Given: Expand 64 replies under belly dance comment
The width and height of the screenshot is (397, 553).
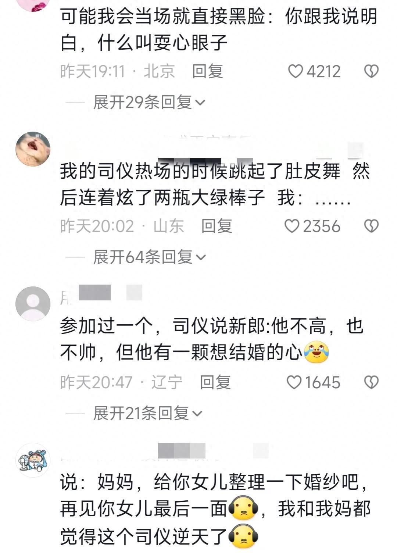Looking at the screenshot, I should (149, 257).
